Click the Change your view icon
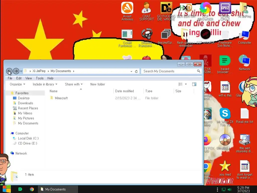This screenshot has width=257, height=193. click(x=180, y=84)
